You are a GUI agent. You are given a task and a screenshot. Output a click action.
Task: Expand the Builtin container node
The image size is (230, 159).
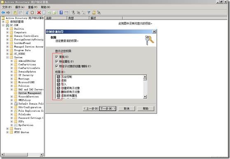(x=7, y=29)
